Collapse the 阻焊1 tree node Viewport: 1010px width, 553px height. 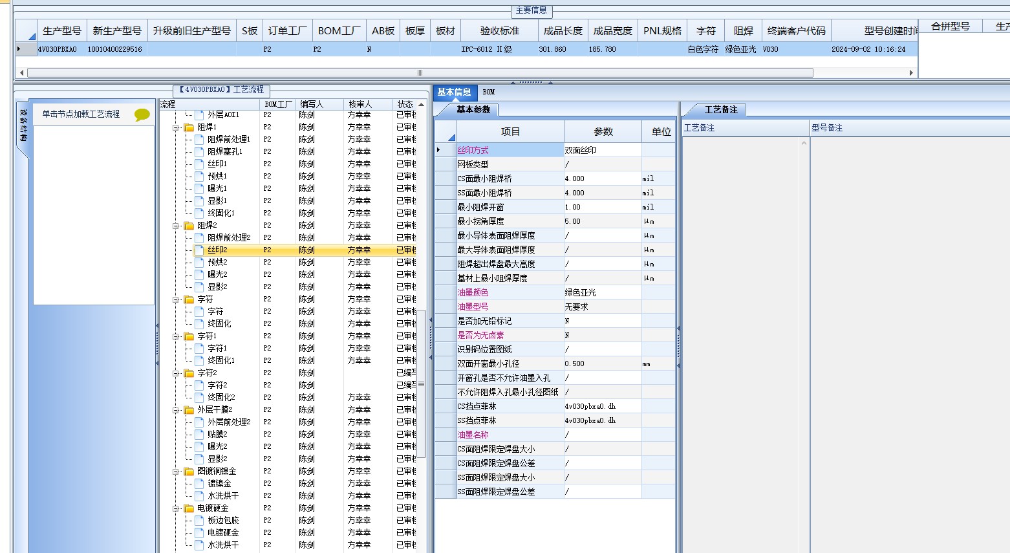coord(176,127)
